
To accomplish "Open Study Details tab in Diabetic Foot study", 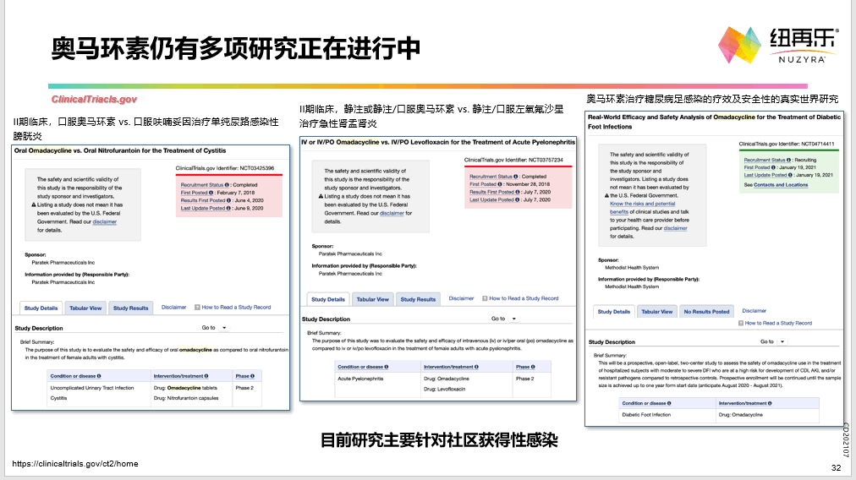I will (613, 312).
